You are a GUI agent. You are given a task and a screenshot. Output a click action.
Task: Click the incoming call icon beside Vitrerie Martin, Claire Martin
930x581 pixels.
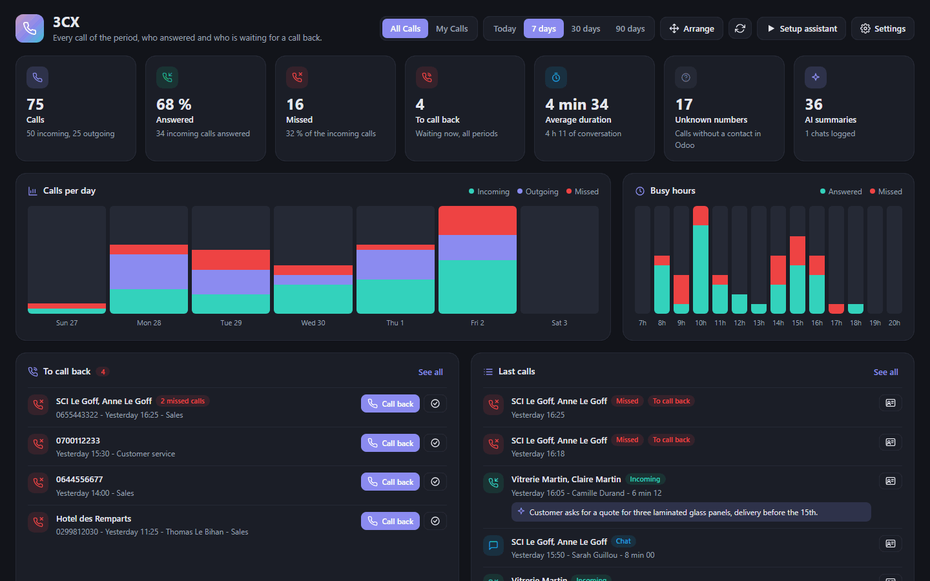tap(493, 483)
